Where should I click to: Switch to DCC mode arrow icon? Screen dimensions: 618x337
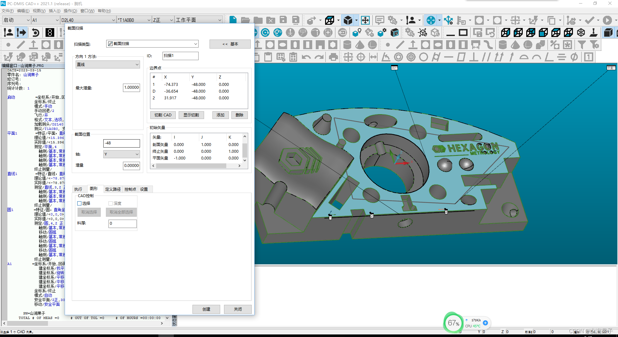tap(22, 32)
